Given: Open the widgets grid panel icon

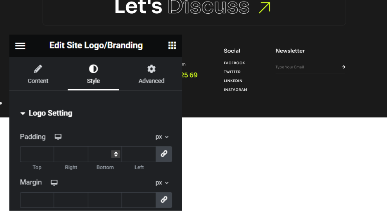Looking at the screenshot, I should tap(172, 45).
